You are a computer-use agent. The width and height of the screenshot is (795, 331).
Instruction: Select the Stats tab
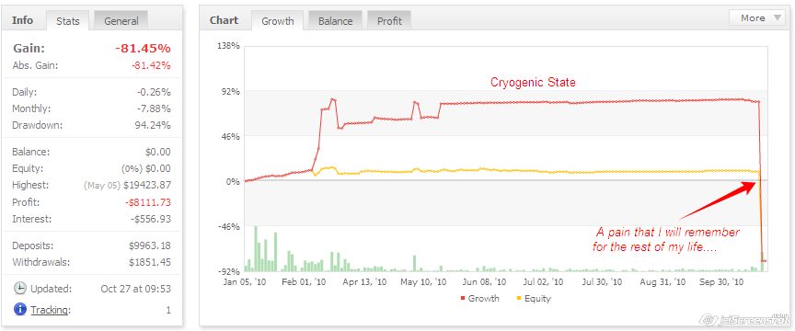tap(68, 21)
